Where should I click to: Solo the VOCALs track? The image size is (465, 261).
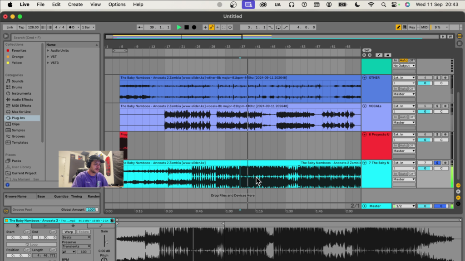pos(437,106)
